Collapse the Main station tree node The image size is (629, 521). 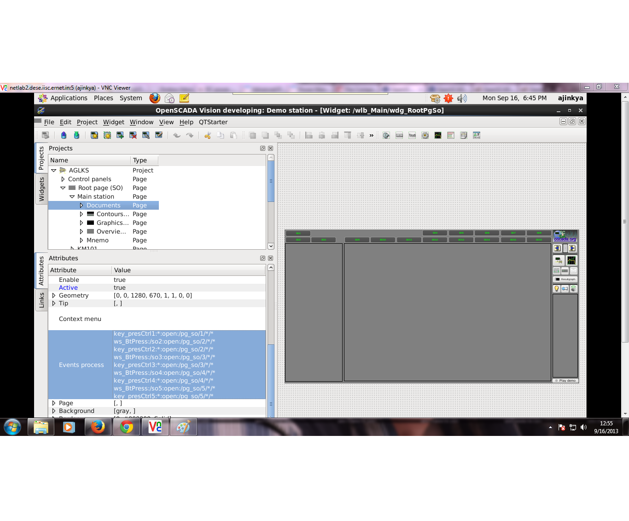[x=72, y=197]
